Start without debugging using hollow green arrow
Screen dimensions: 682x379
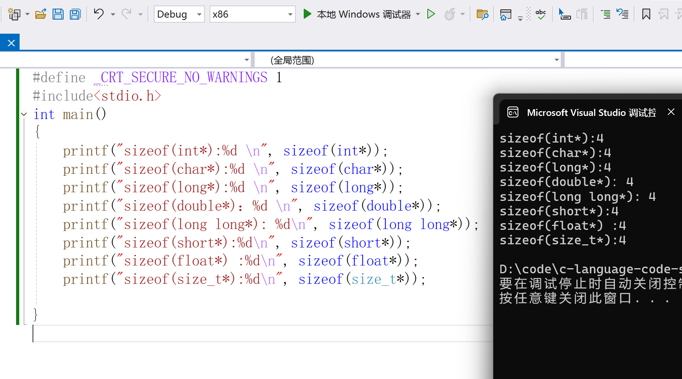(431, 14)
